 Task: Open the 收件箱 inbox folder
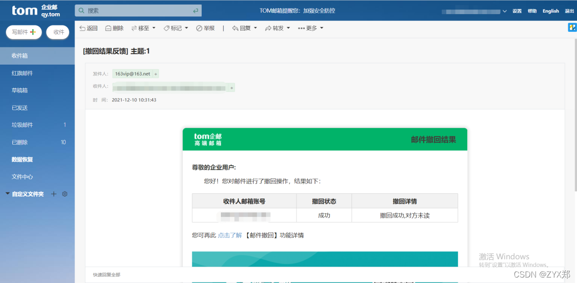pyautogui.click(x=37, y=56)
